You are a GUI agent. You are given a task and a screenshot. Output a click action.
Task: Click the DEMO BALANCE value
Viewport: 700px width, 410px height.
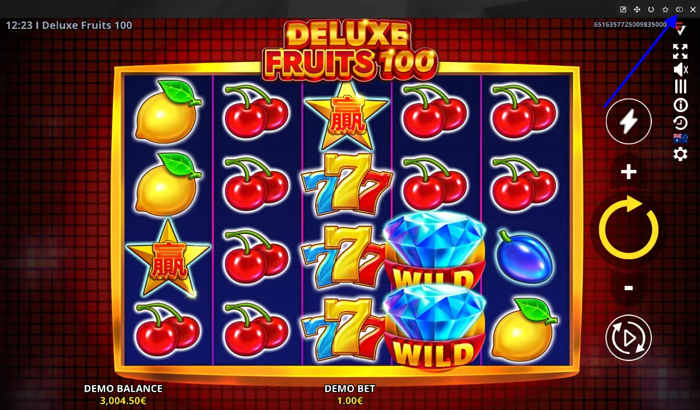(x=123, y=401)
